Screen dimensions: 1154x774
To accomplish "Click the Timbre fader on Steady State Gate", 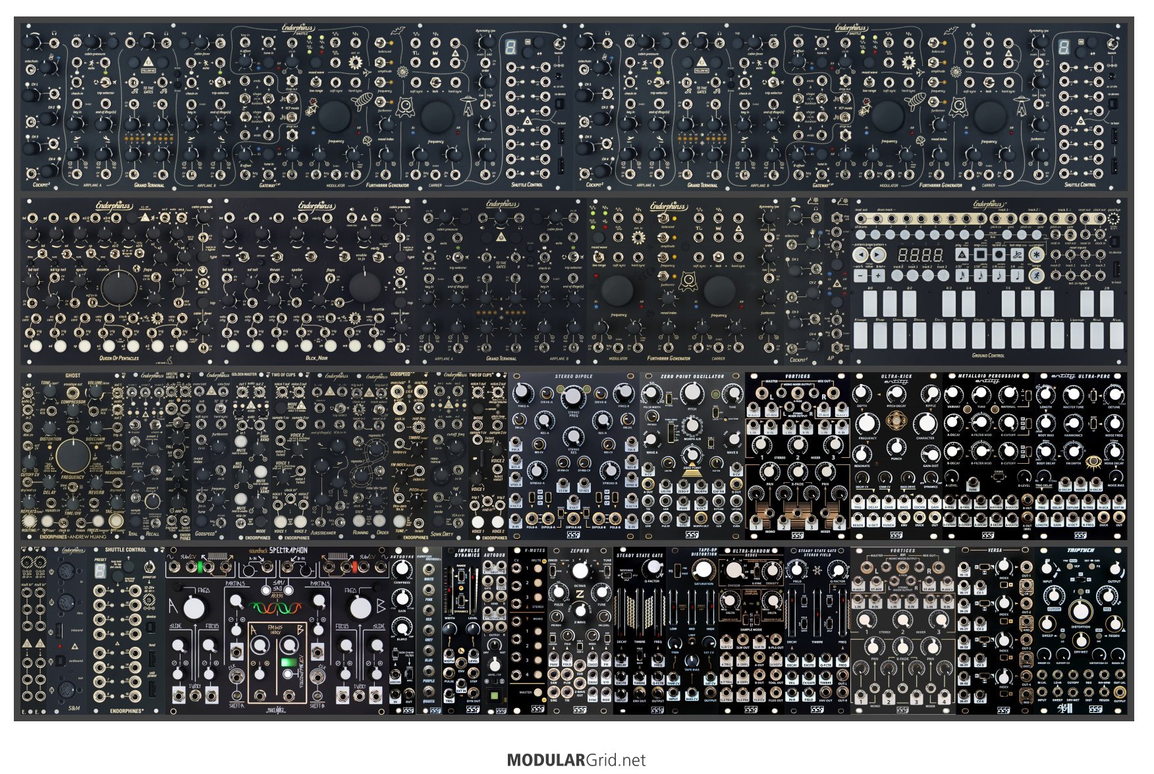I will click(x=640, y=613).
